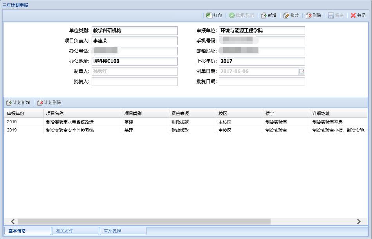Select the 制冷实验室安全监控系统 project row
The image size is (372, 239).
(x=70, y=130)
